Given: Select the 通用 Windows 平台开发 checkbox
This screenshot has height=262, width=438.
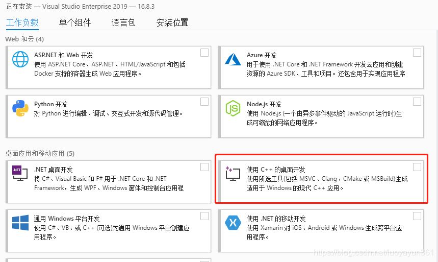Looking at the screenshot, I should (204, 216).
